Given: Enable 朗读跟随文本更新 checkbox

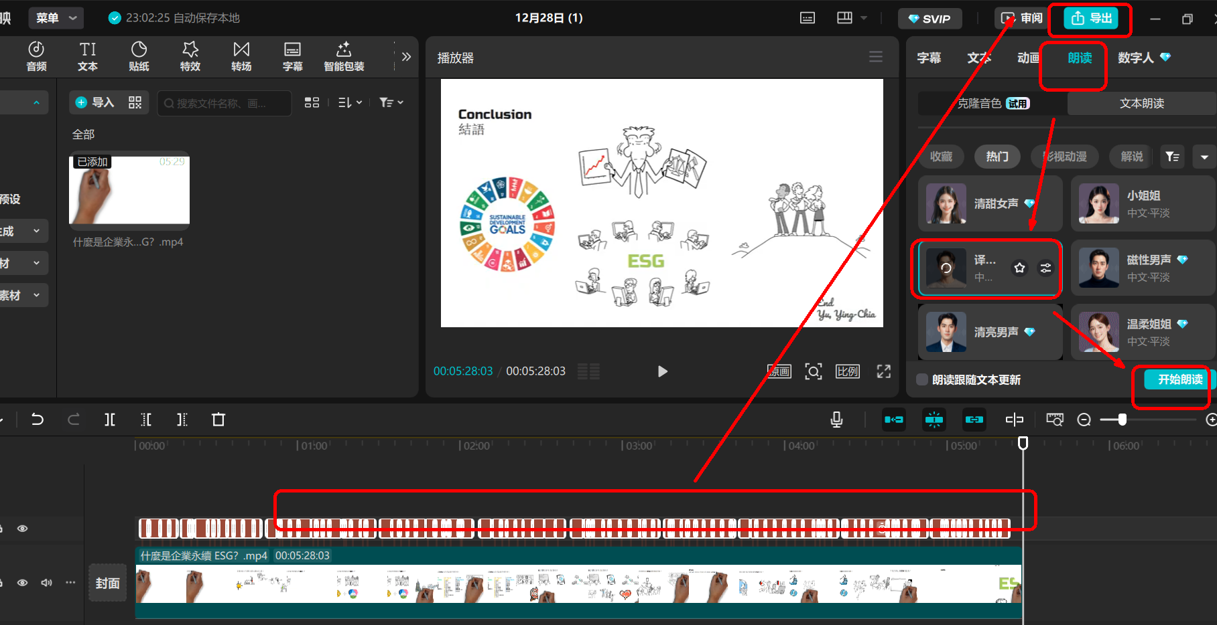Looking at the screenshot, I should click(x=922, y=379).
